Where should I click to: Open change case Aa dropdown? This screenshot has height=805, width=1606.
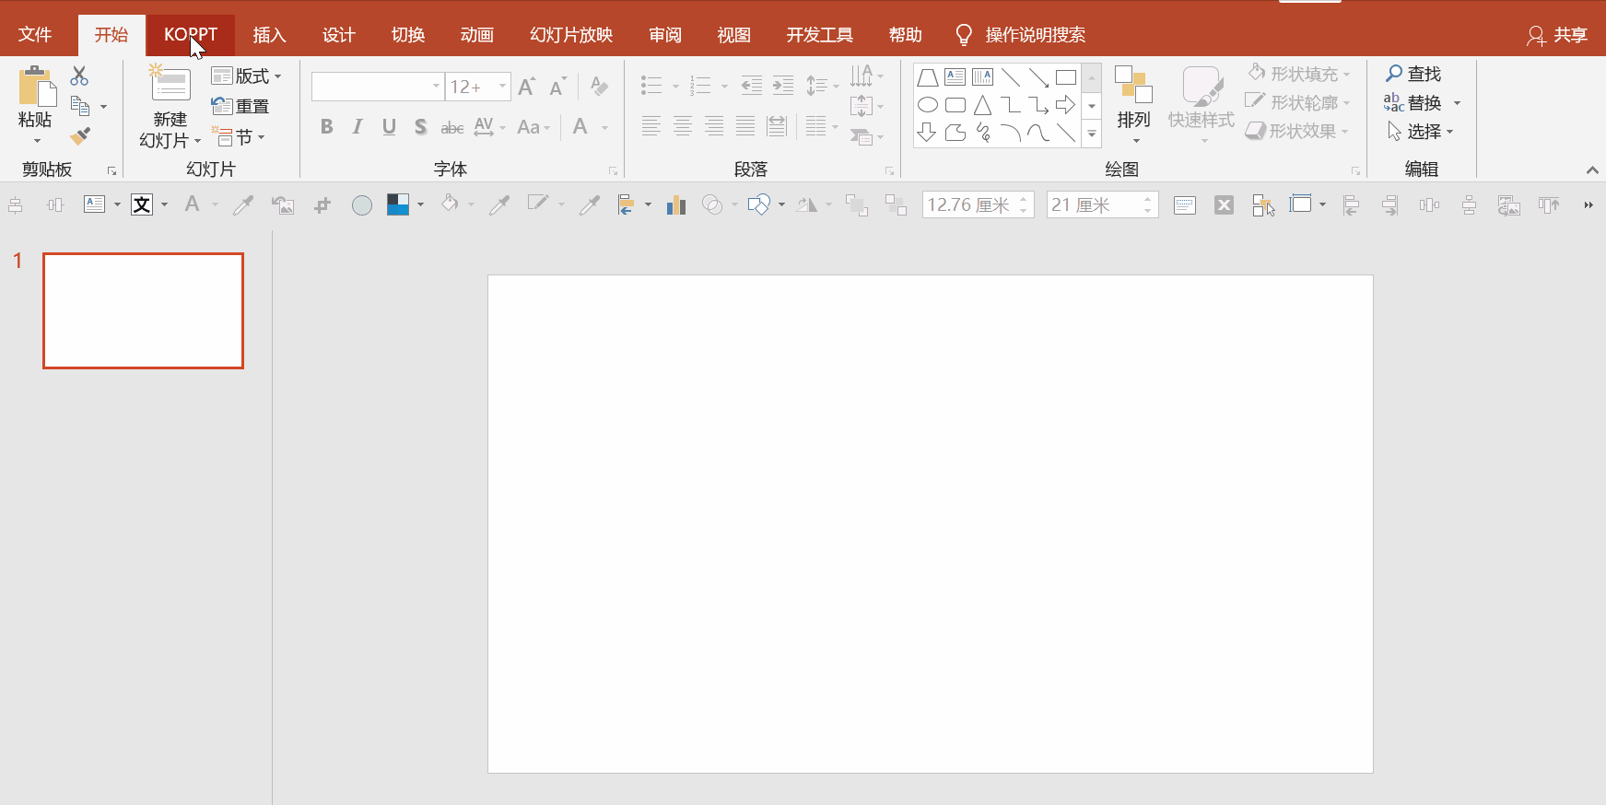click(533, 127)
